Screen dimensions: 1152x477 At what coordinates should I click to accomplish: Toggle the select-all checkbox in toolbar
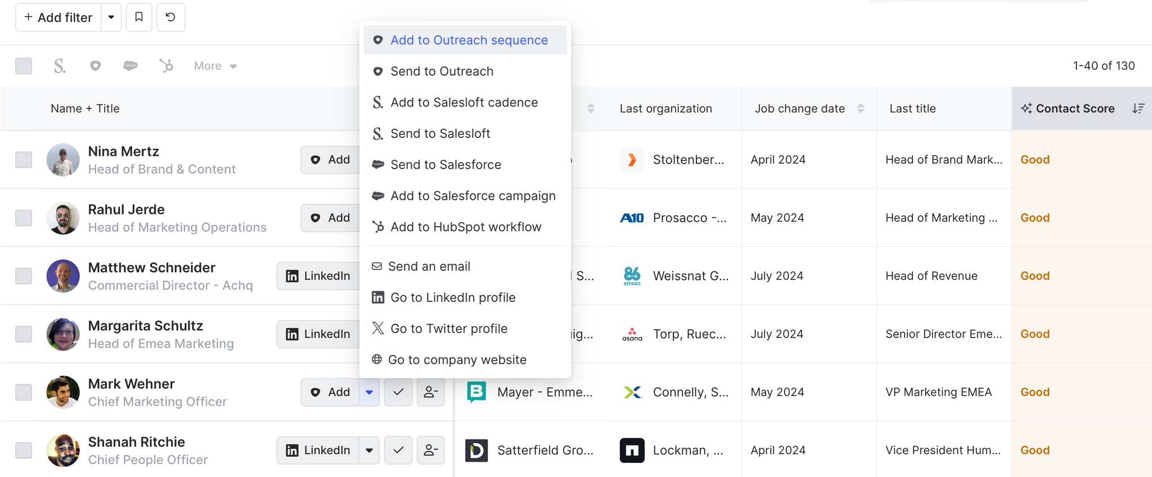[24, 66]
